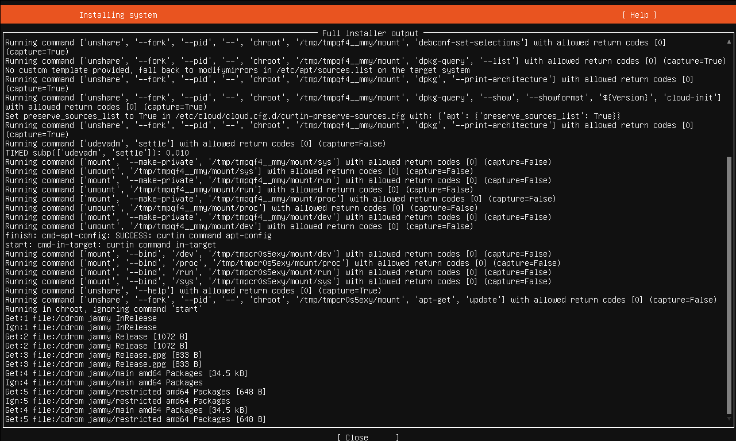Click the 'Set preserve_sources_list to True' line
Screen dimensions: 736x441
(x=313, y=116)
